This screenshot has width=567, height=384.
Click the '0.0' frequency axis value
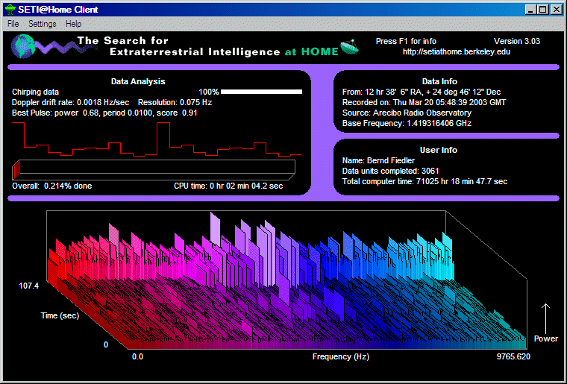(137, 357)
